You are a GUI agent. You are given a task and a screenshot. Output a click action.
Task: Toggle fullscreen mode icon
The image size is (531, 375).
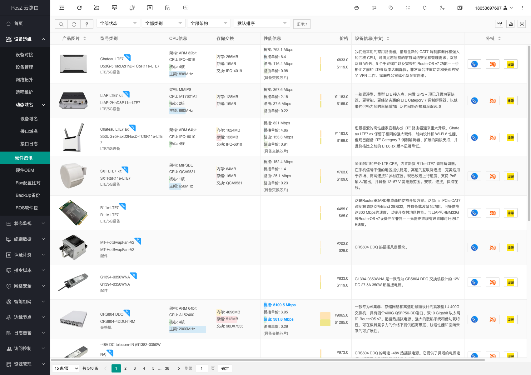tap(408, 8)
